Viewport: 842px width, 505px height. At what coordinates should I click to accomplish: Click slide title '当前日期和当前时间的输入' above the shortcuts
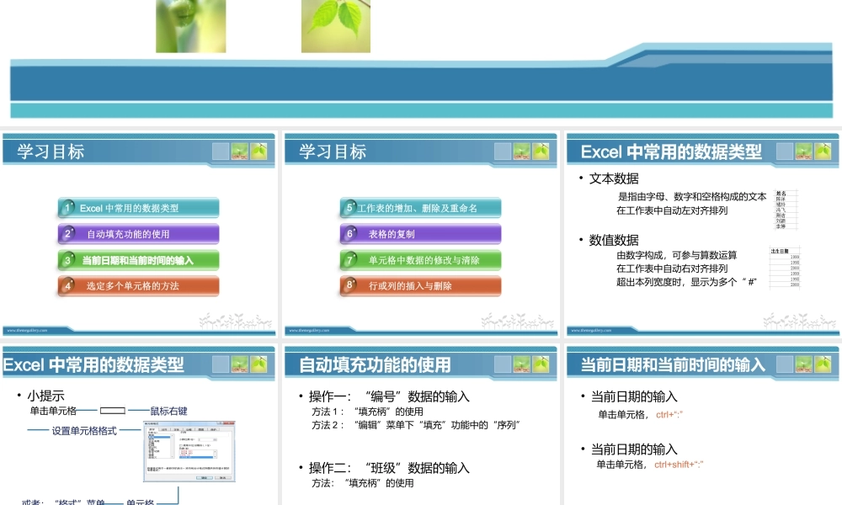673,365
